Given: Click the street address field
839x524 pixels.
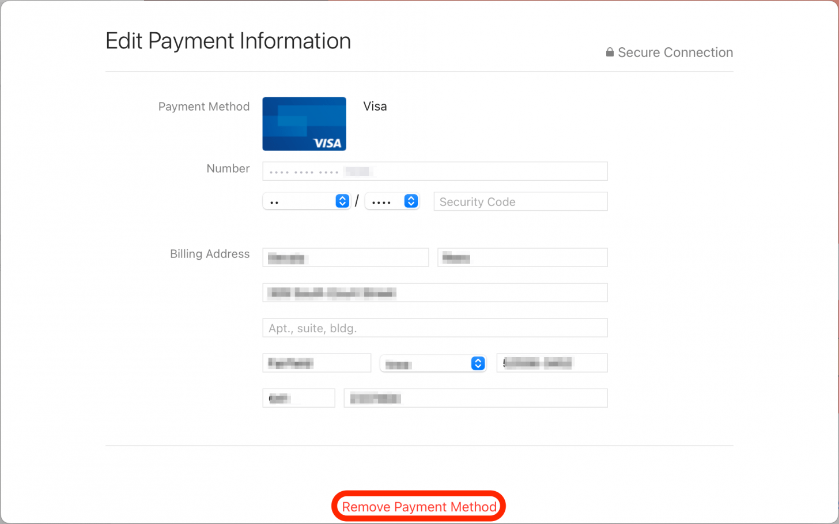Looking at the screenshot, I should tap(434, 293).
